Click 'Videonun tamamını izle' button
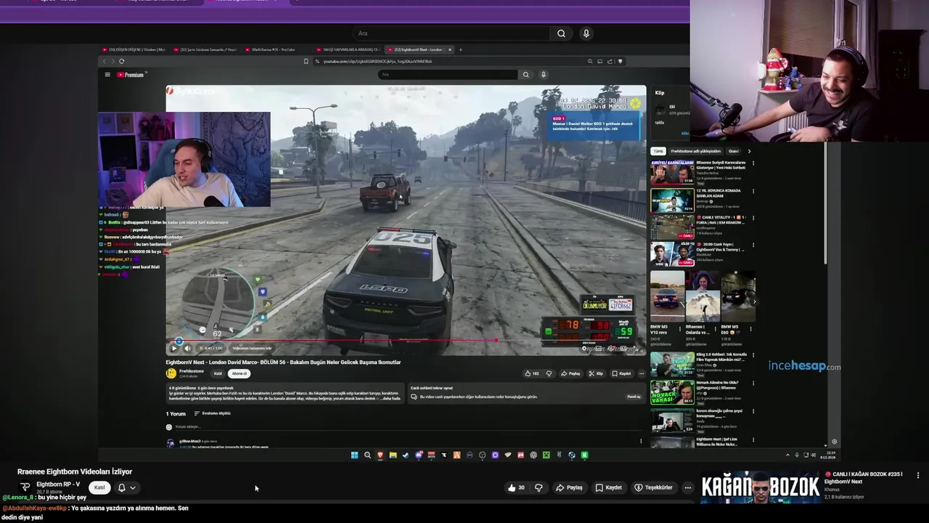929x523 pixels. tap(252, 348)
